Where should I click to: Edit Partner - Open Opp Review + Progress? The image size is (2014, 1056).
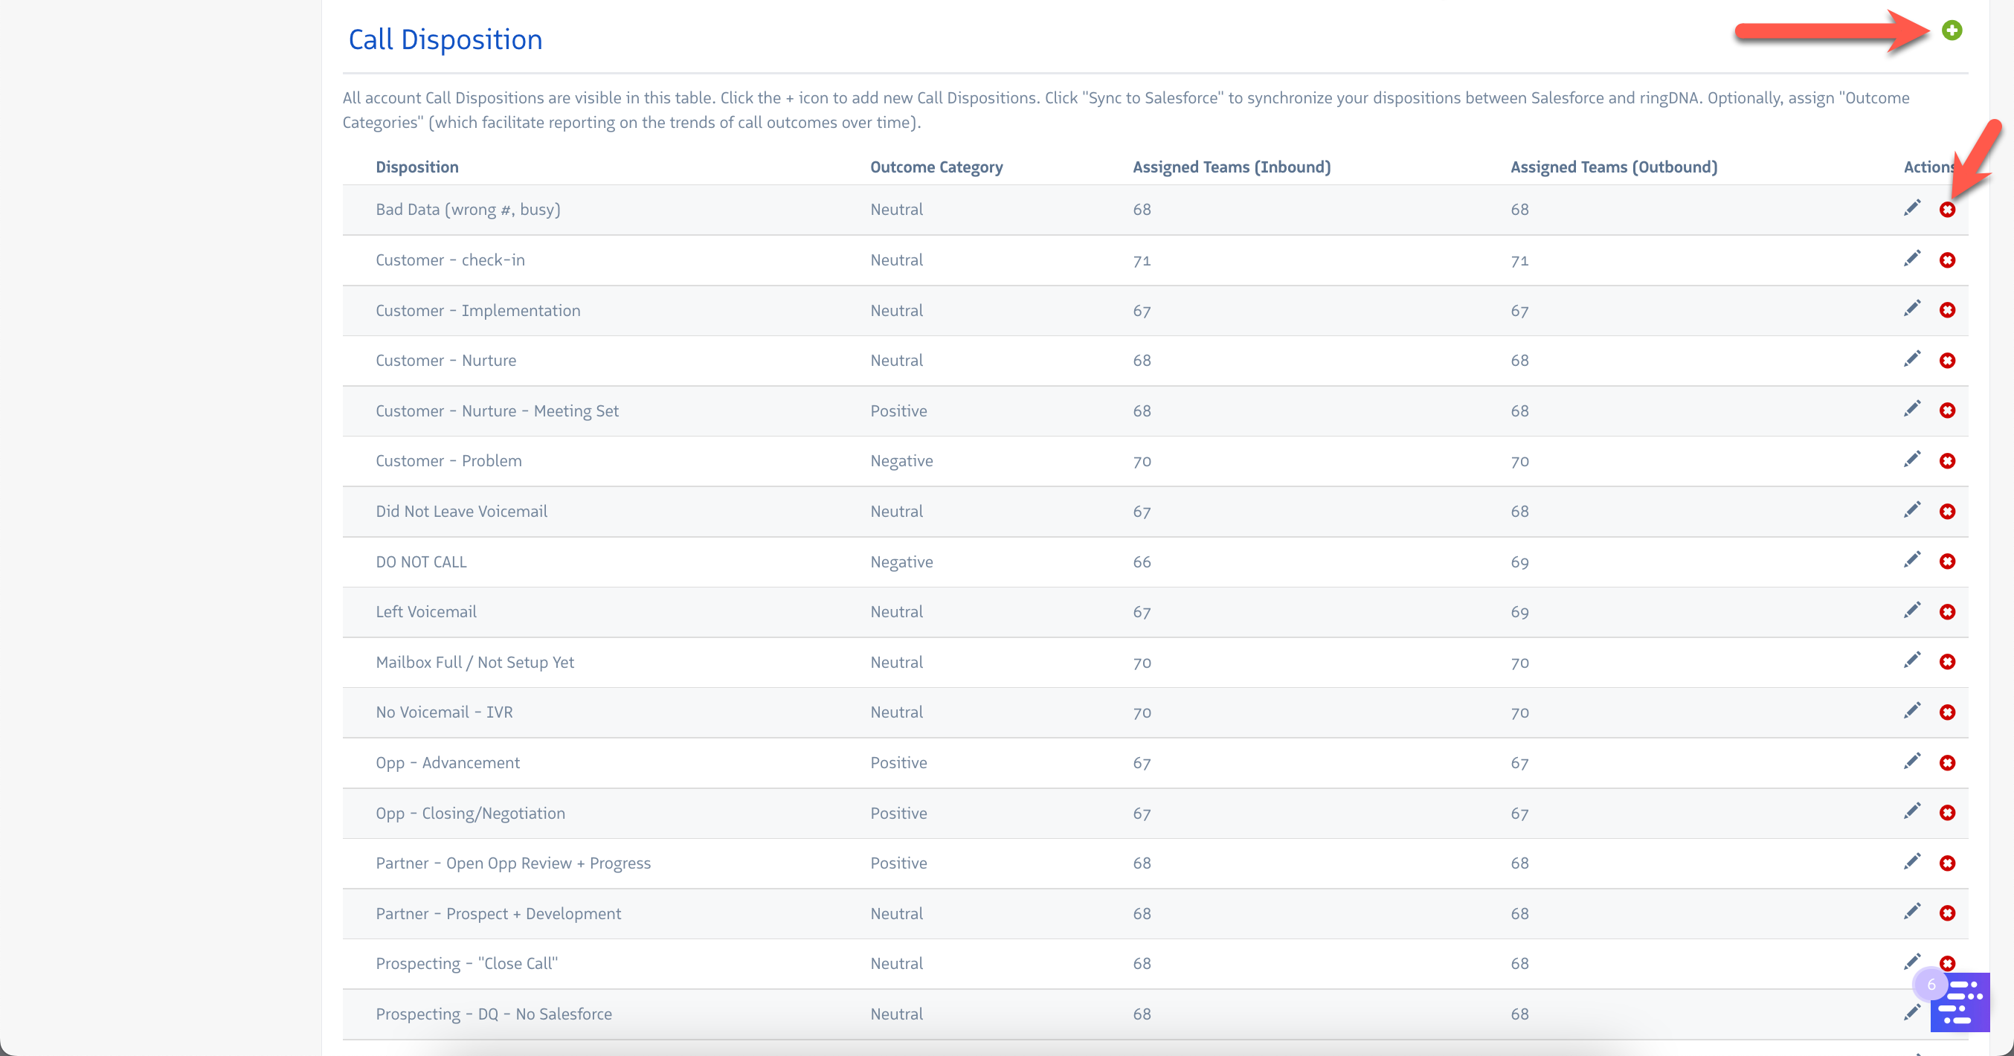pos(1911,861)
